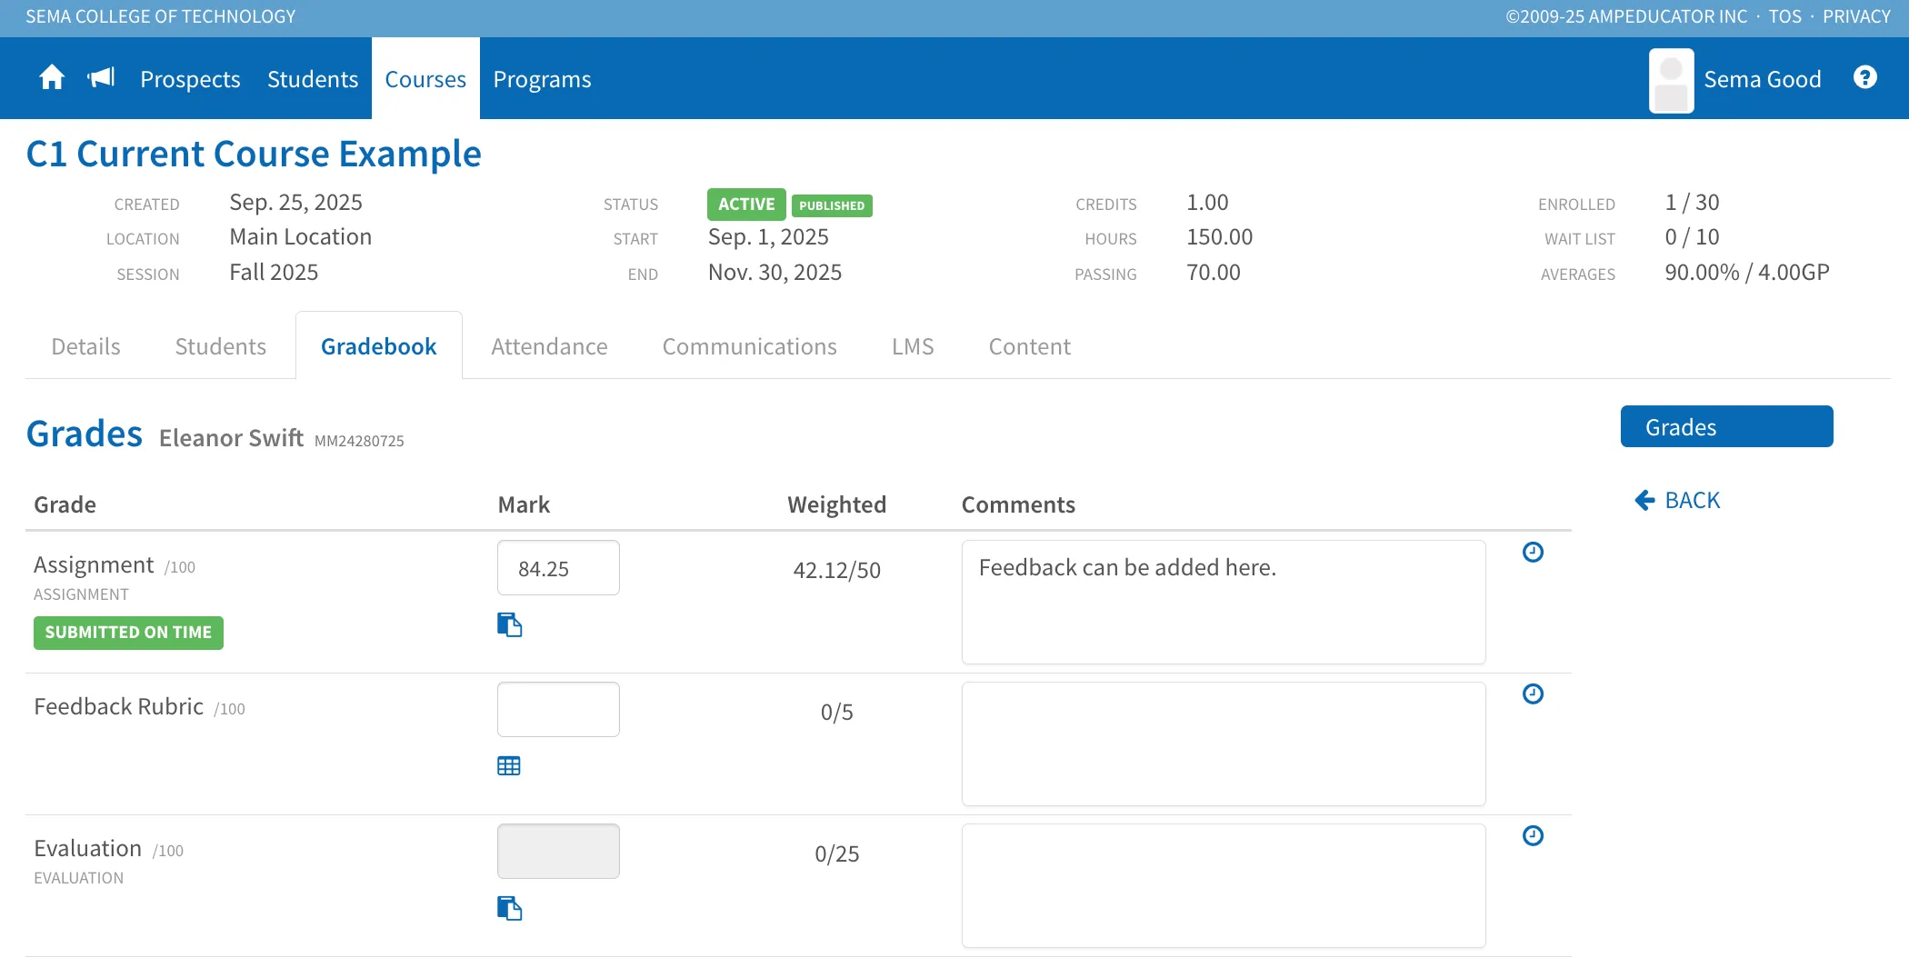Click the PUBLISHED status badge
Viewport: 1909px width, 958px height.
832,206
